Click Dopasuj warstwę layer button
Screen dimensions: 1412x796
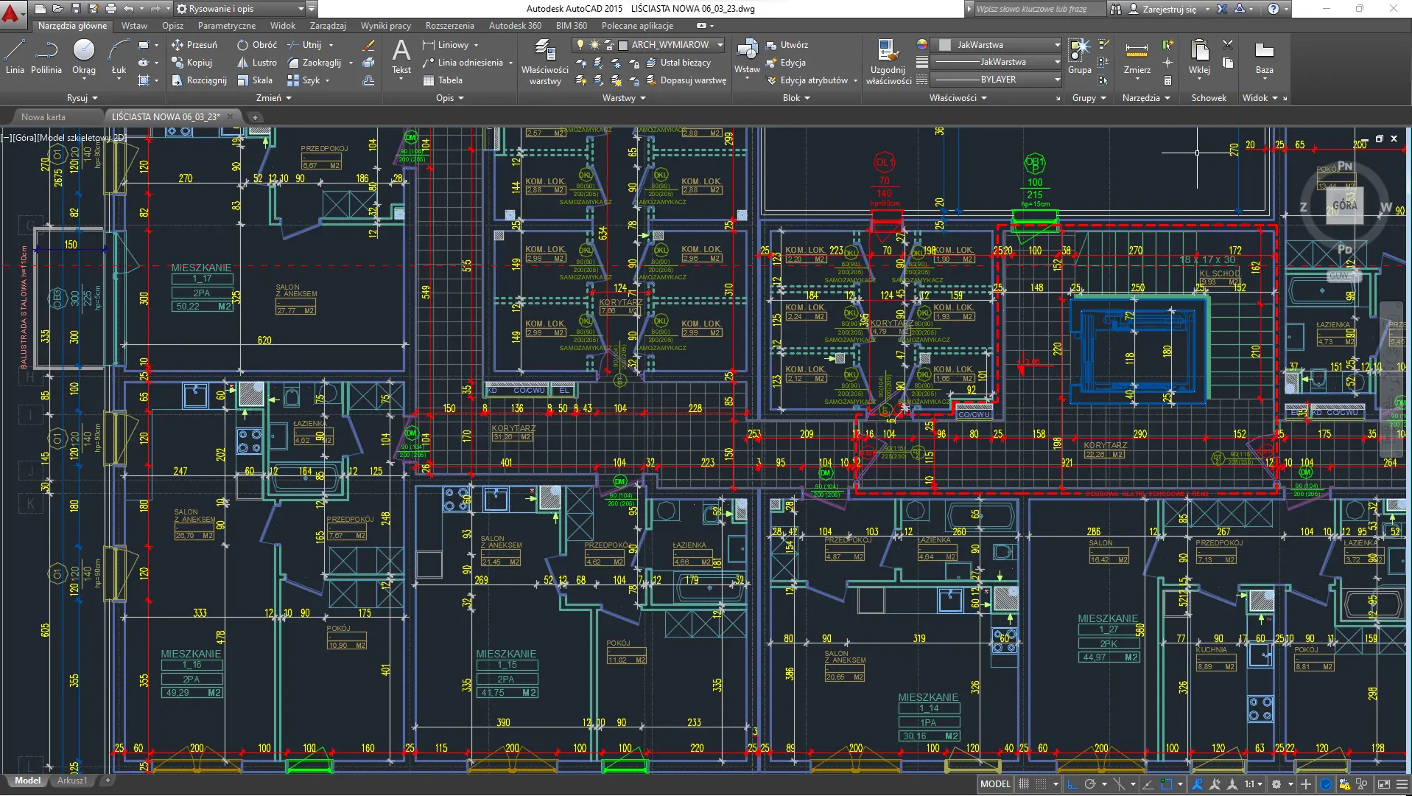(686, 80)
